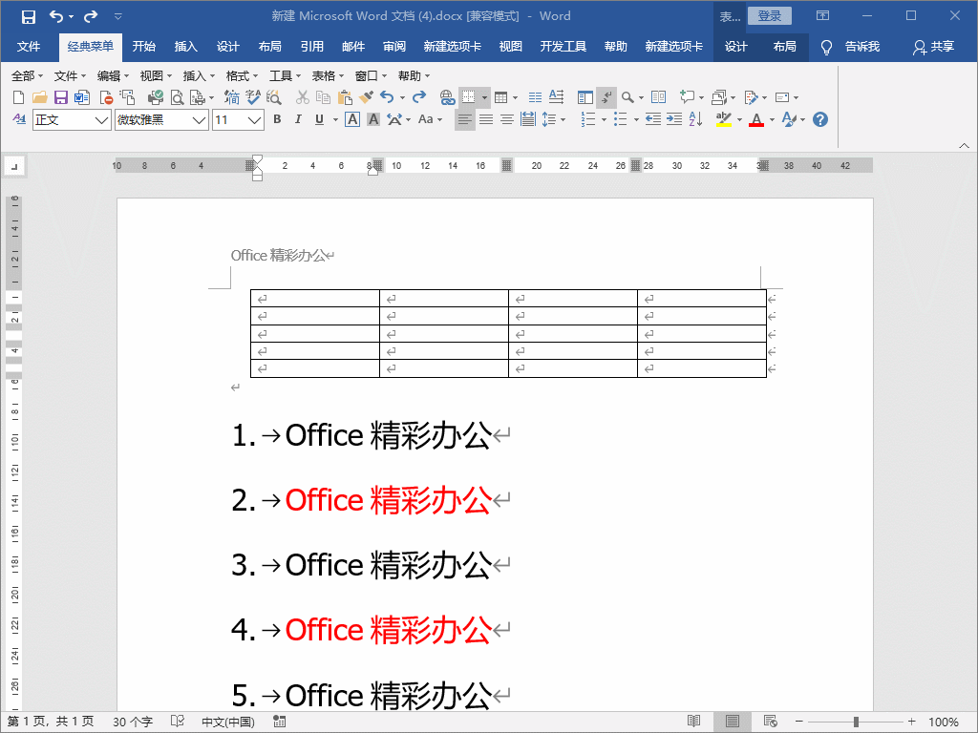This screenshot has width=978, height=733.
Task: Switch to the 开发工具 ribbon tab
Action: [563, 47]
